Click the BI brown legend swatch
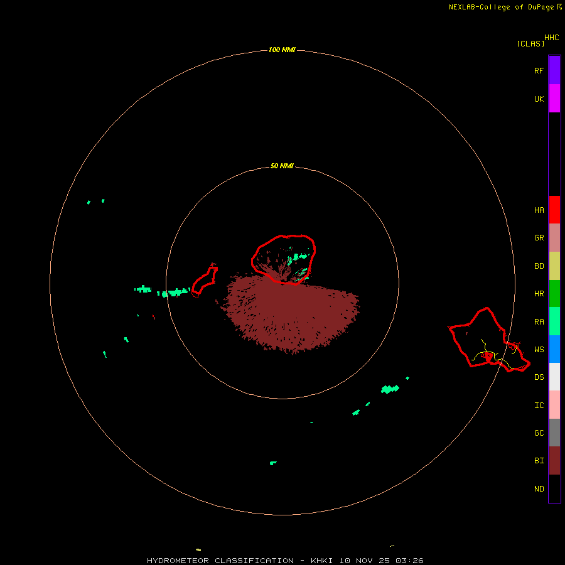Viewport: 565px width, 565px height. (554, 461)
